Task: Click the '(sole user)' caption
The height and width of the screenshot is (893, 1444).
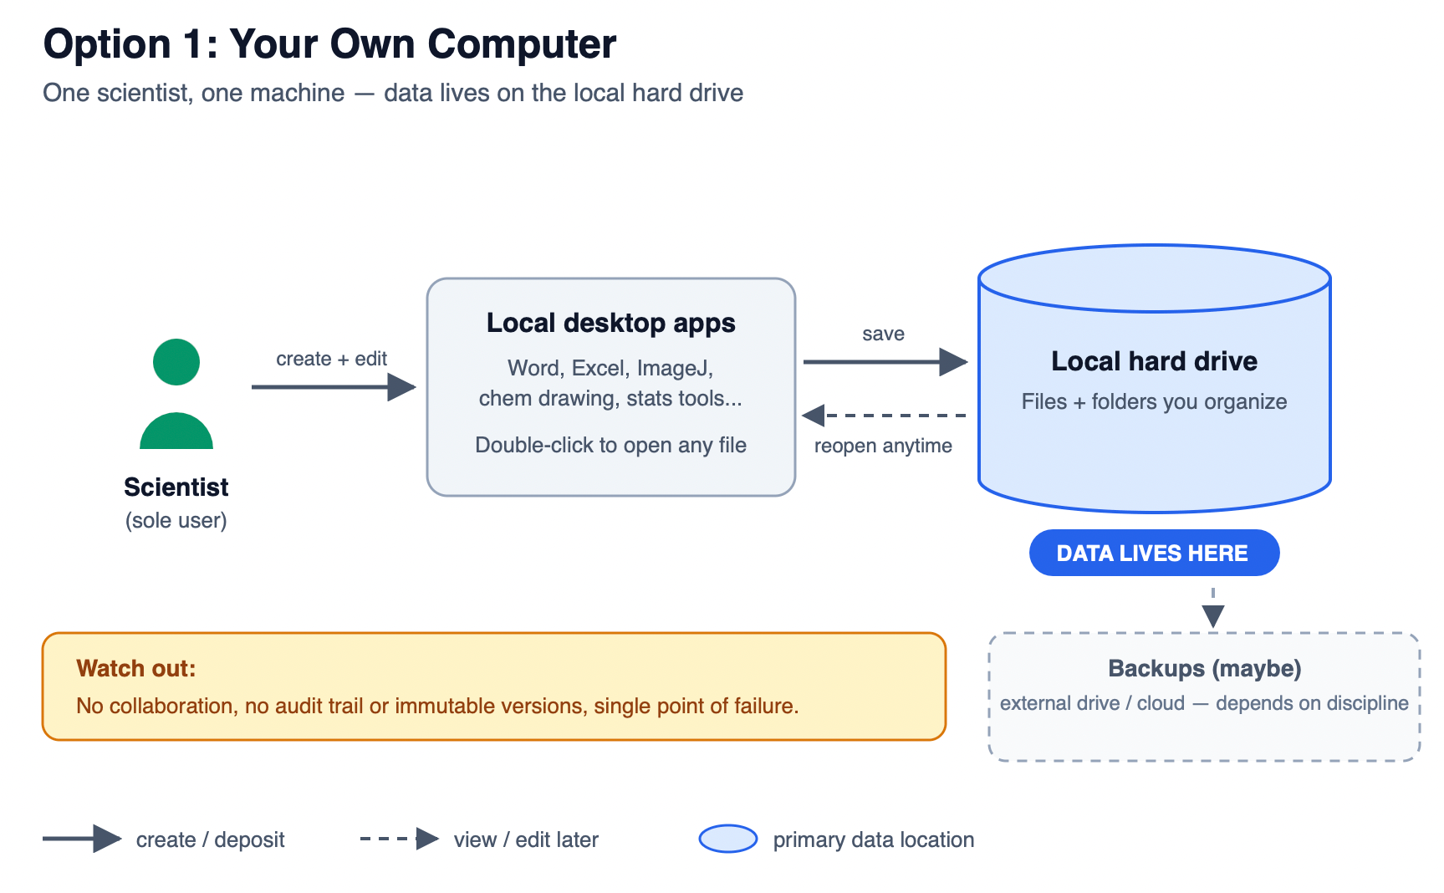Action: (176, 520)
